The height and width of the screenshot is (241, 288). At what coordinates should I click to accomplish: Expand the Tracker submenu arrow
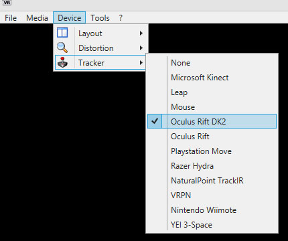[141, 63]
